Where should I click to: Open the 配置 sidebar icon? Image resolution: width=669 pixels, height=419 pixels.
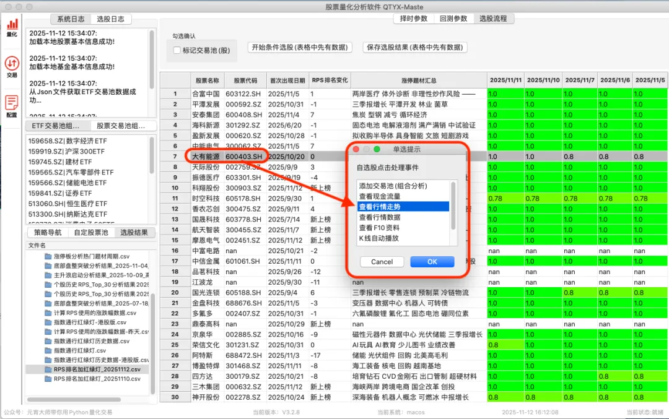tap(12, 106)
